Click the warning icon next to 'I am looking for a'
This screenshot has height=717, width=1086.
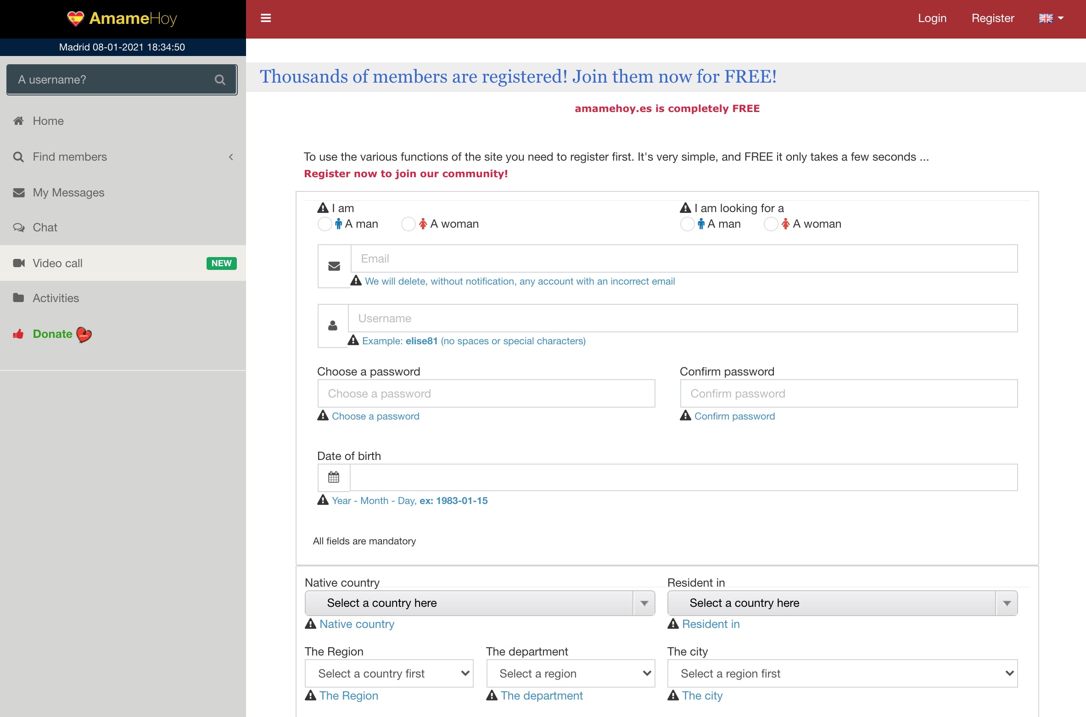pyautogui.click(x=685, y=208)
